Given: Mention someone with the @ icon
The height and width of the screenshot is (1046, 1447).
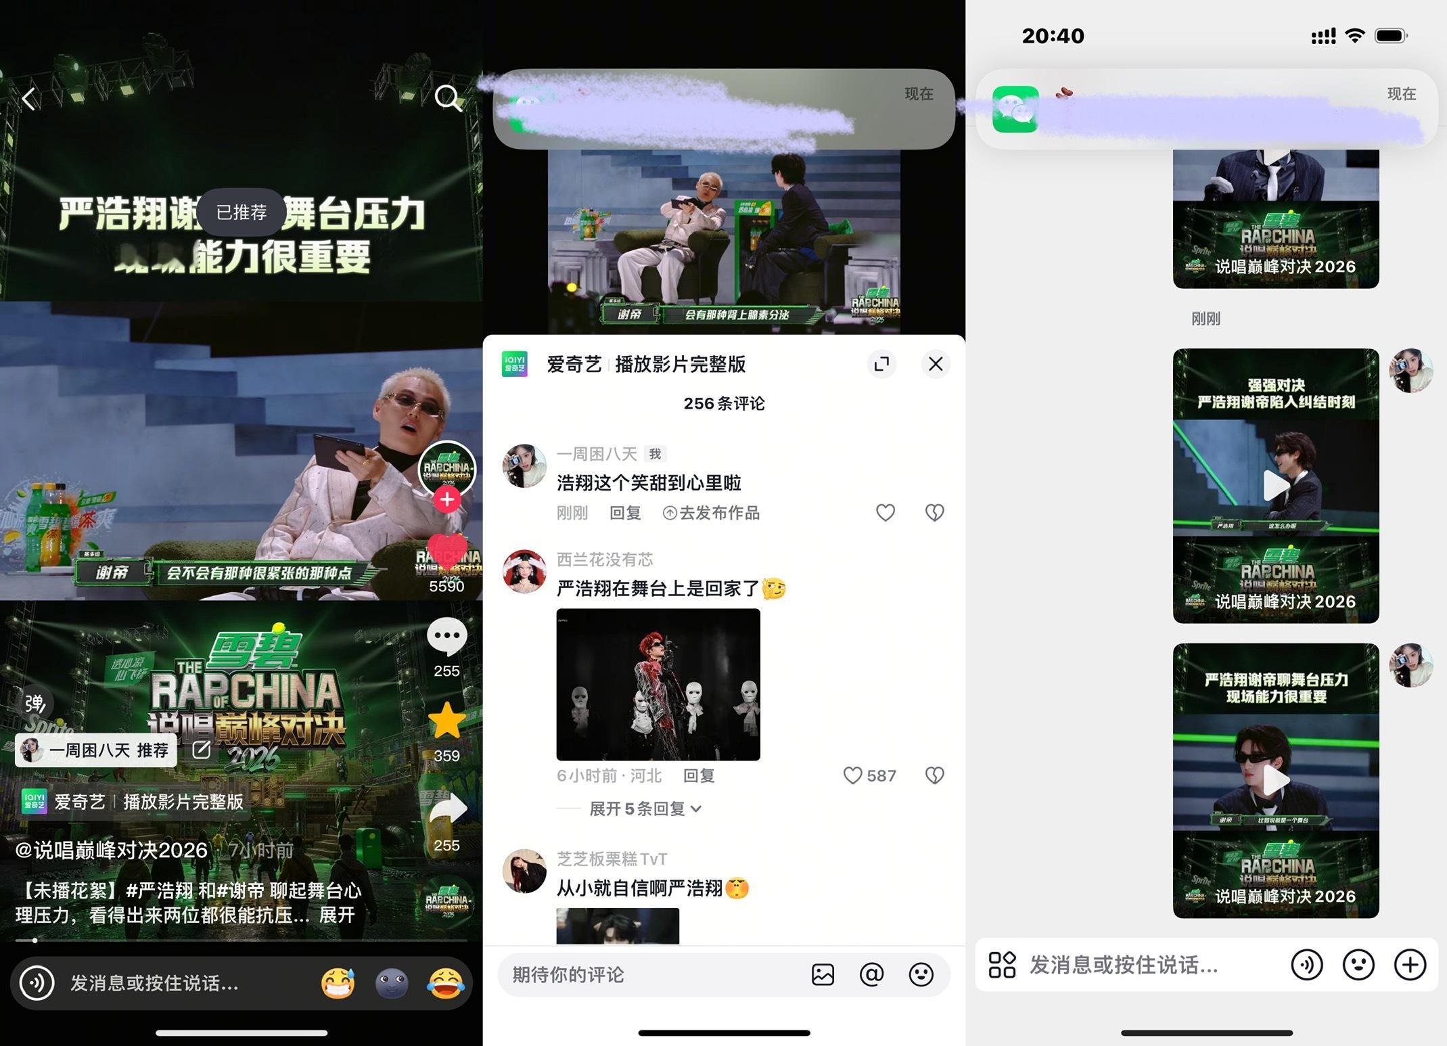Looking at the screenshot, I should [x=871, y=974].
